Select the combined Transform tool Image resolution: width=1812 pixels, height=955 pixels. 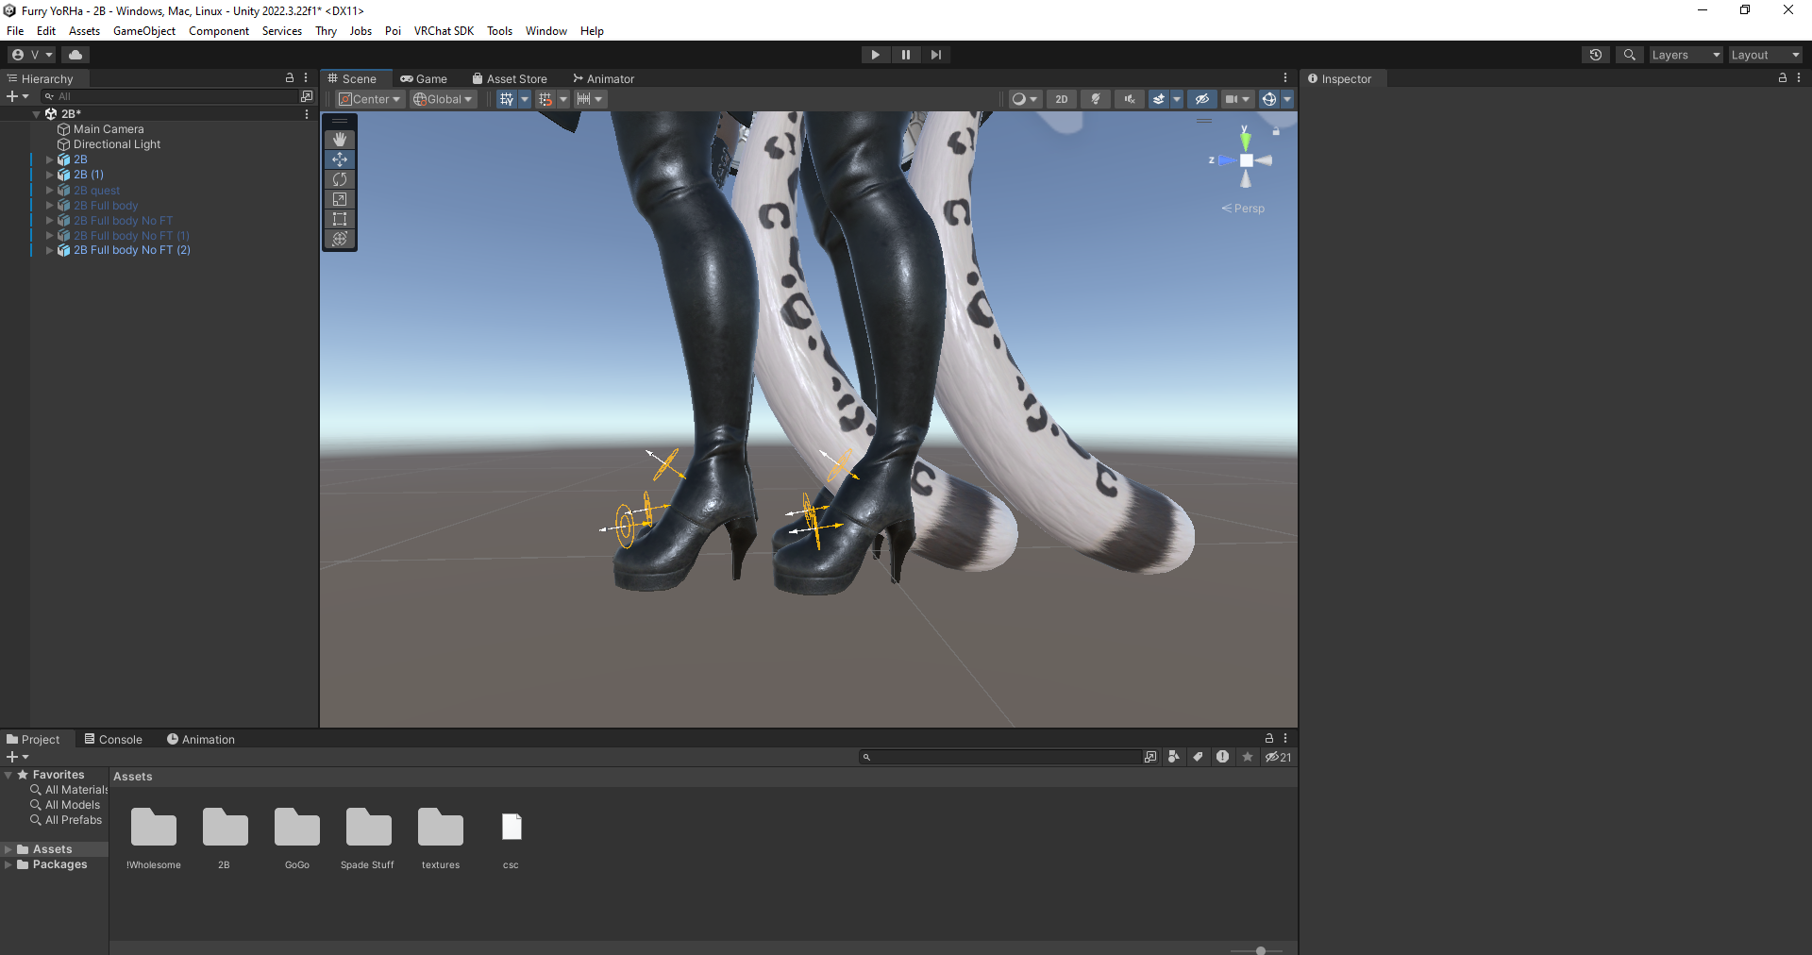pos(340,239)
